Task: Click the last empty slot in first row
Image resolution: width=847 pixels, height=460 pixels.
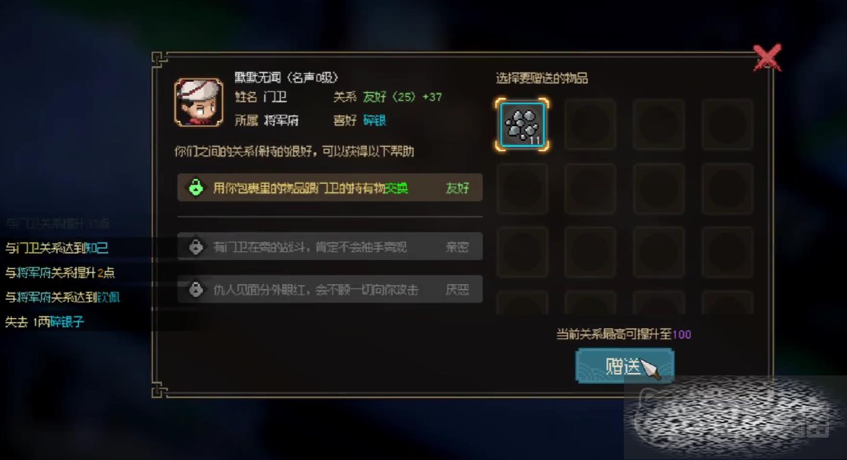Action: [728, 125]
